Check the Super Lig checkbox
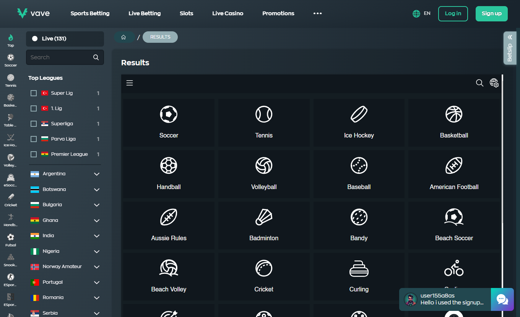This screenshot has height=317, width=520. (x=34, y=93)
